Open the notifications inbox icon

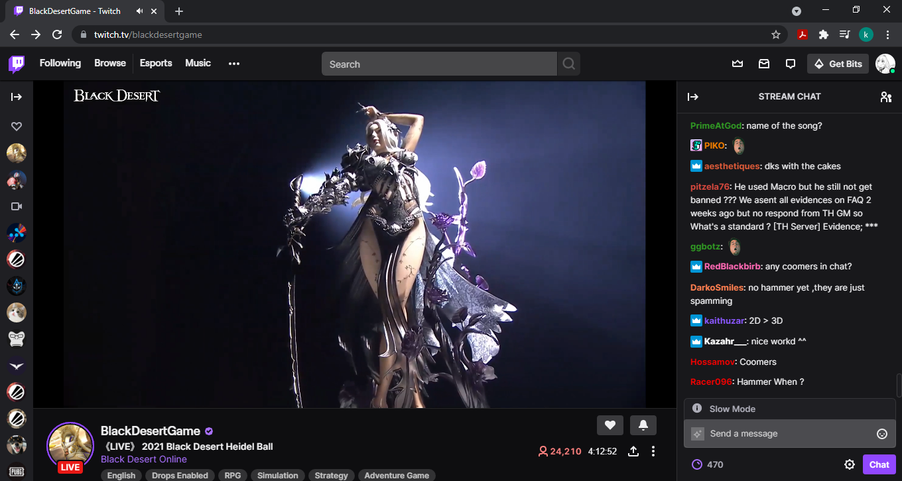(764, 64)
